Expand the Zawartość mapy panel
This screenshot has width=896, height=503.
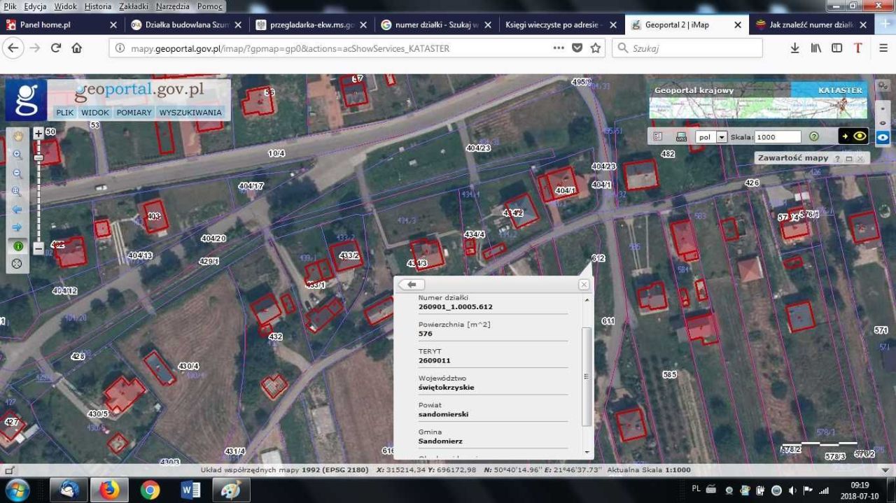click(849, 158)
